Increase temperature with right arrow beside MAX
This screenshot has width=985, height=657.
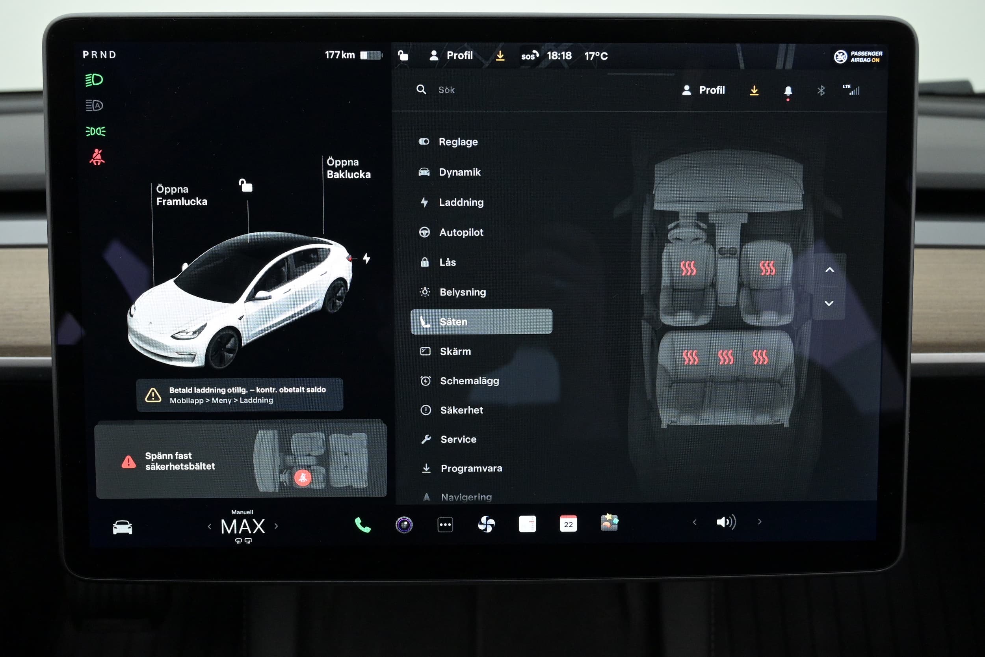click(x=277, y=526)
